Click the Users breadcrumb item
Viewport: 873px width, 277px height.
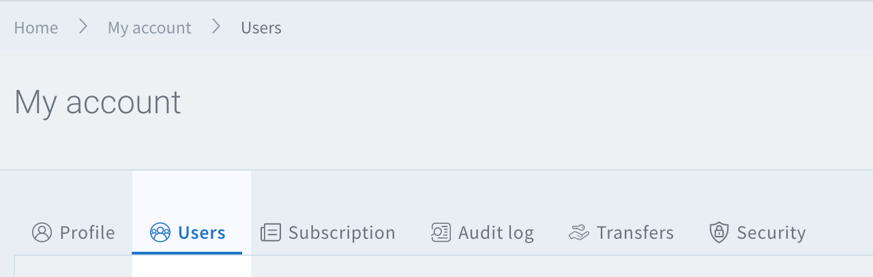tap(261, 28)
